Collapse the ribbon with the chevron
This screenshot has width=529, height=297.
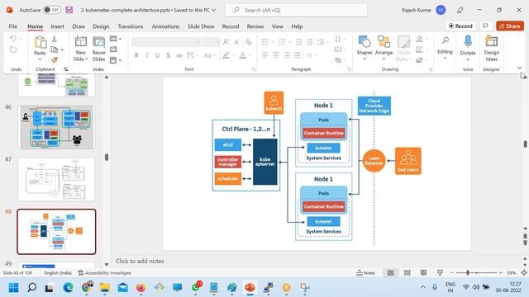pos(520,68)
